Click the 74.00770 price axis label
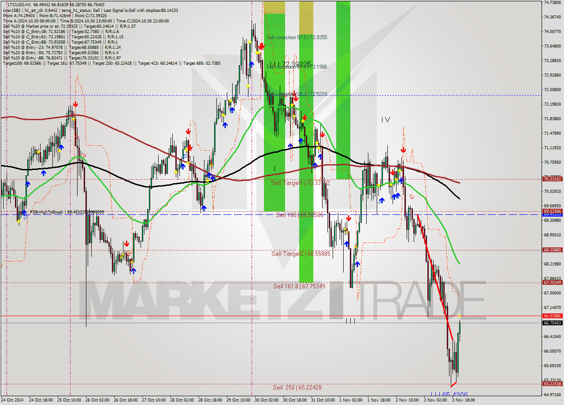564x405 pixels. coord(552,31)
